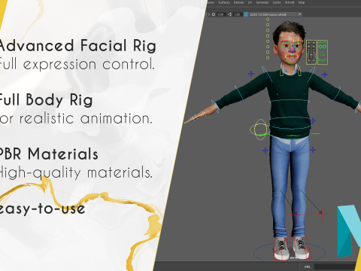Open the Arnold menu
Viewport: 361px width, 271px height.
pyautogui.click(x=290, y=2)
